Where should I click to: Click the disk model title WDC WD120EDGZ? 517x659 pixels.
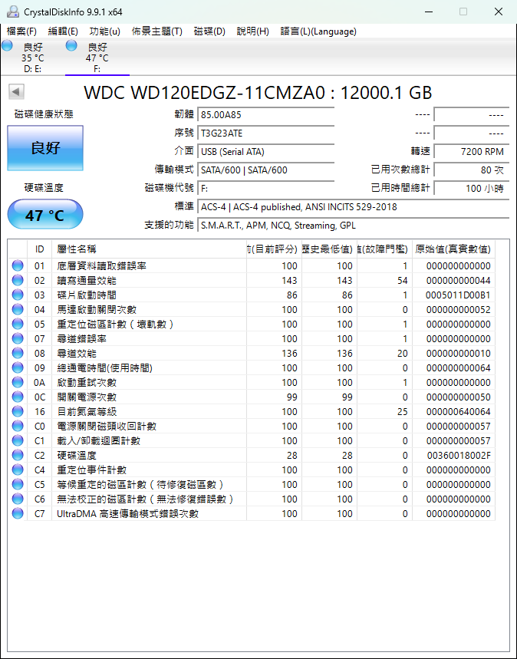pyautogui.click(x=258, y=93)
